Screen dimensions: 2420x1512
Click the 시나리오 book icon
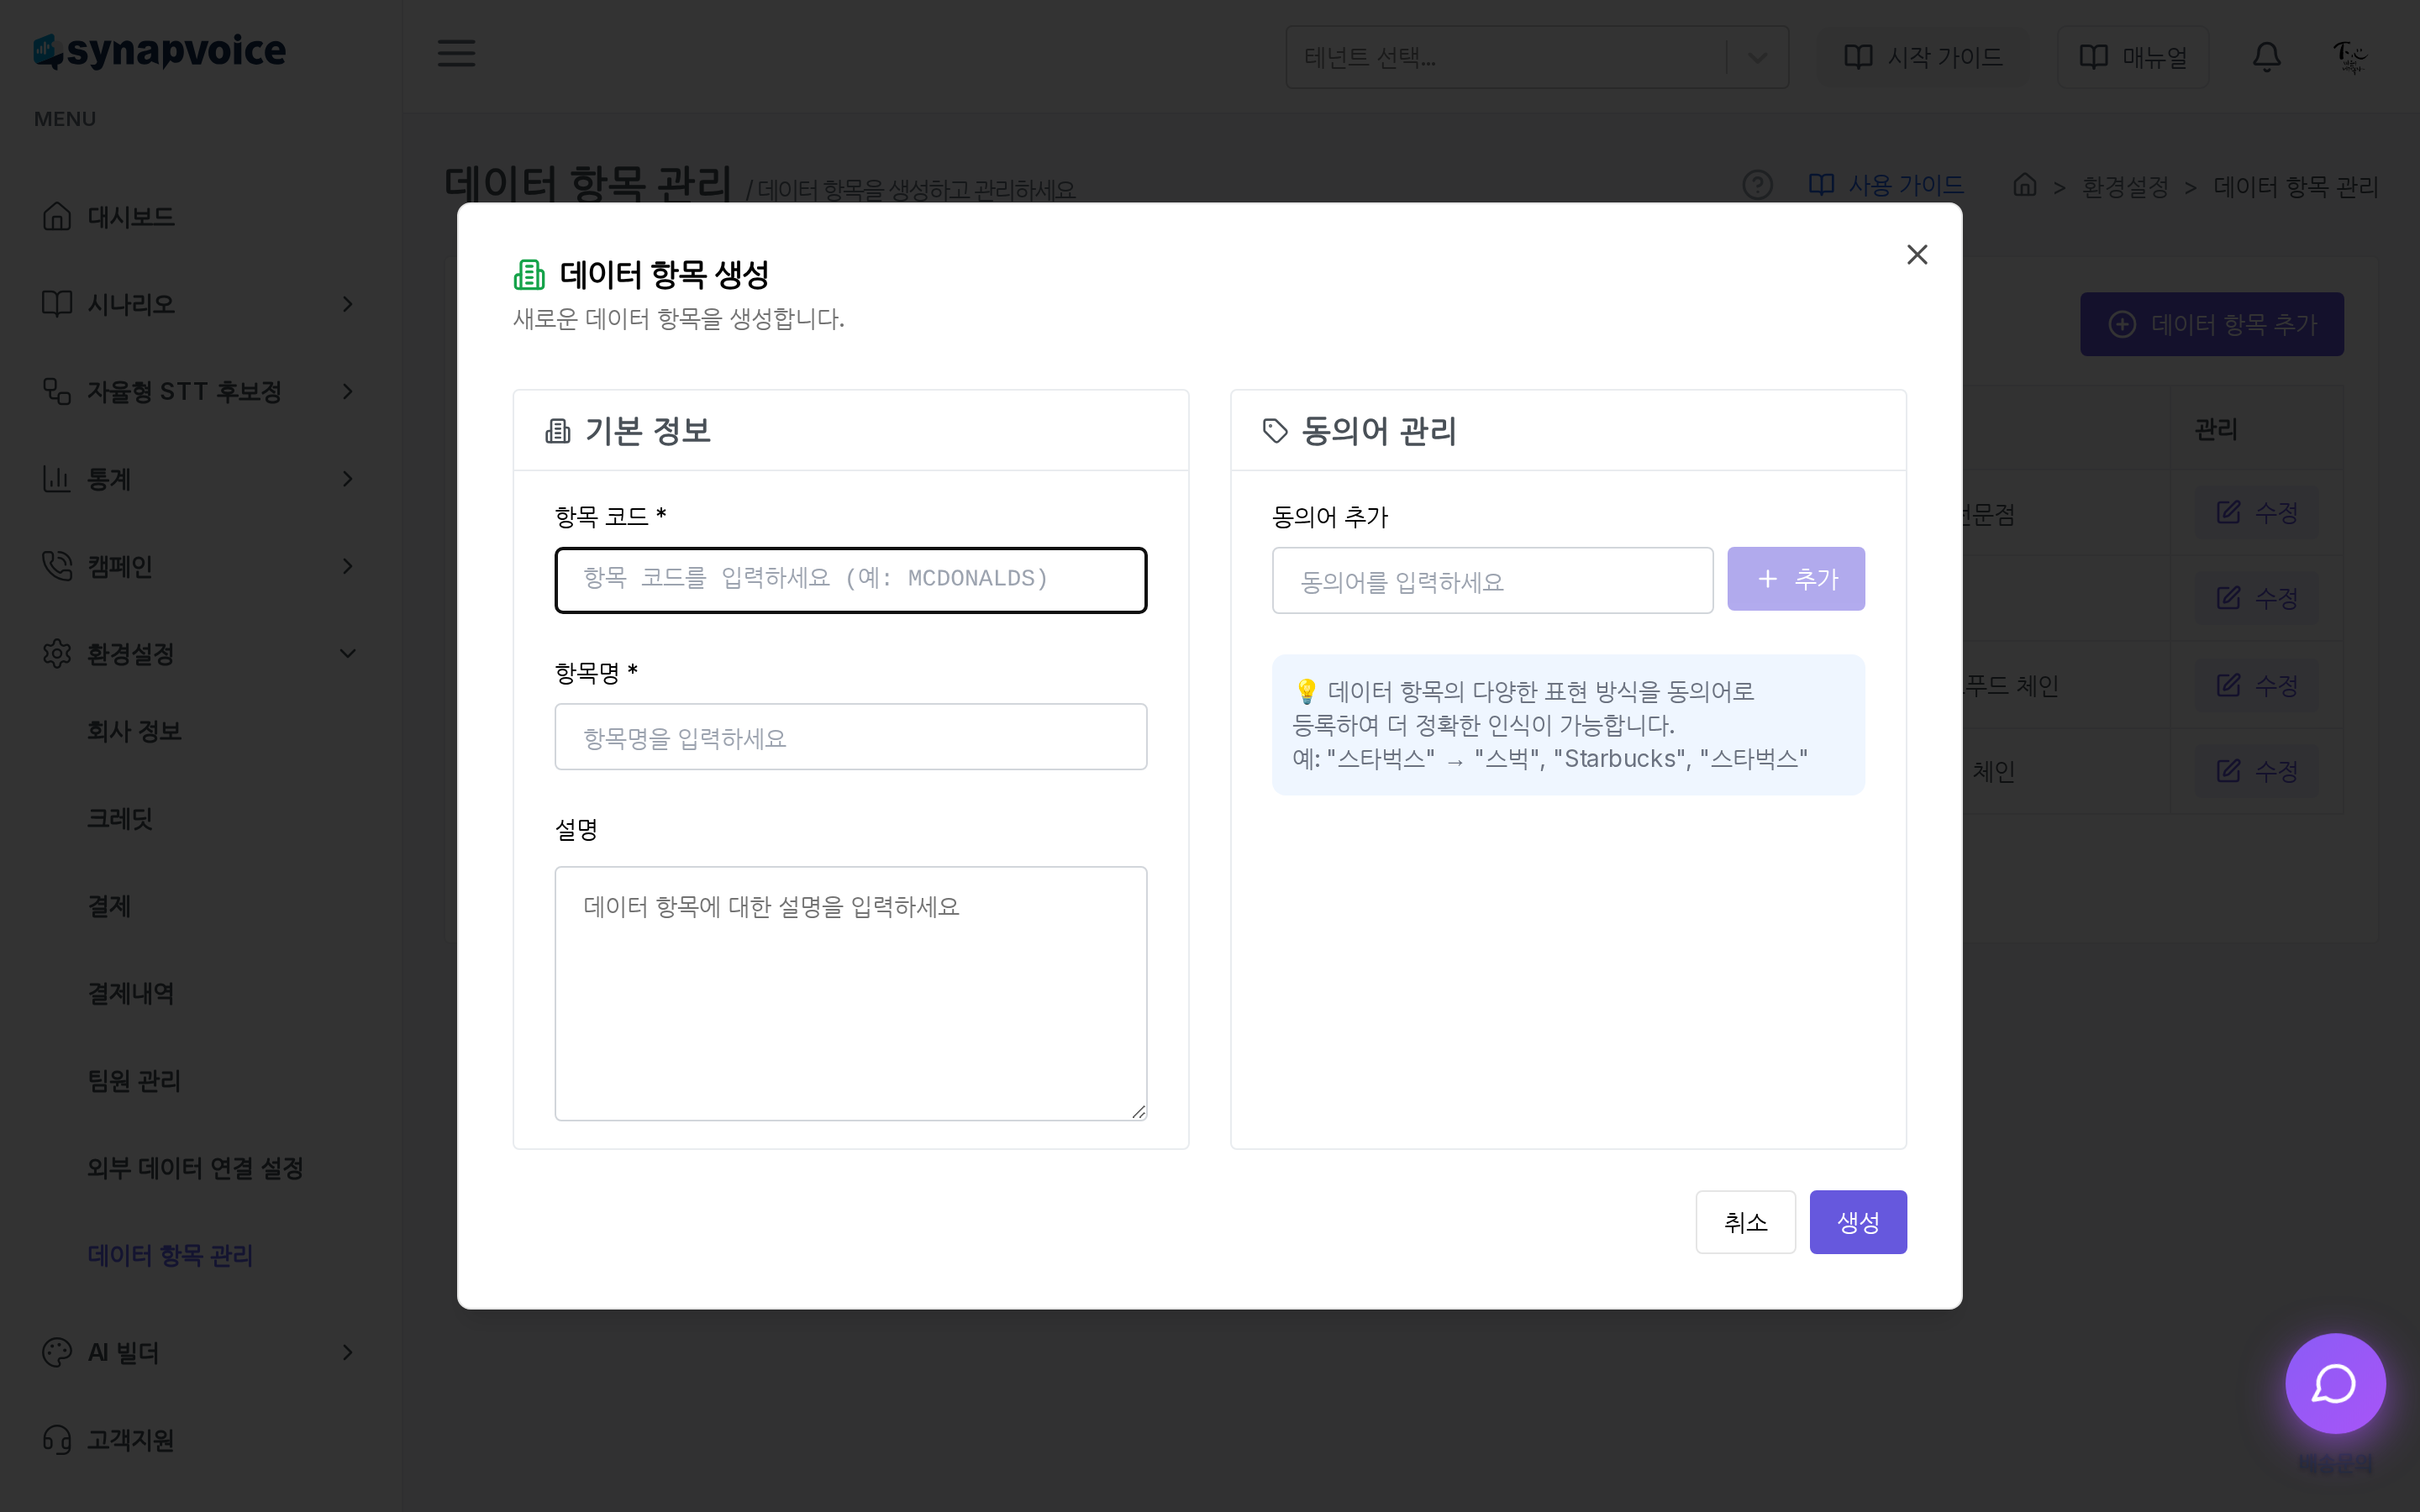[57, 304]
